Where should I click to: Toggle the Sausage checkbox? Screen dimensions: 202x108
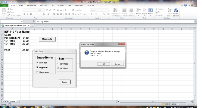tap(37, 63)
